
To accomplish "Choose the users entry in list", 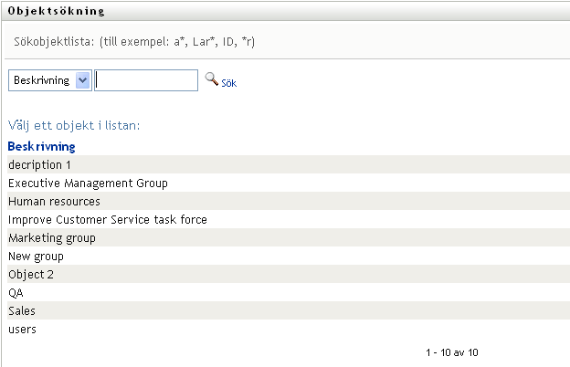I will point(22,329).
